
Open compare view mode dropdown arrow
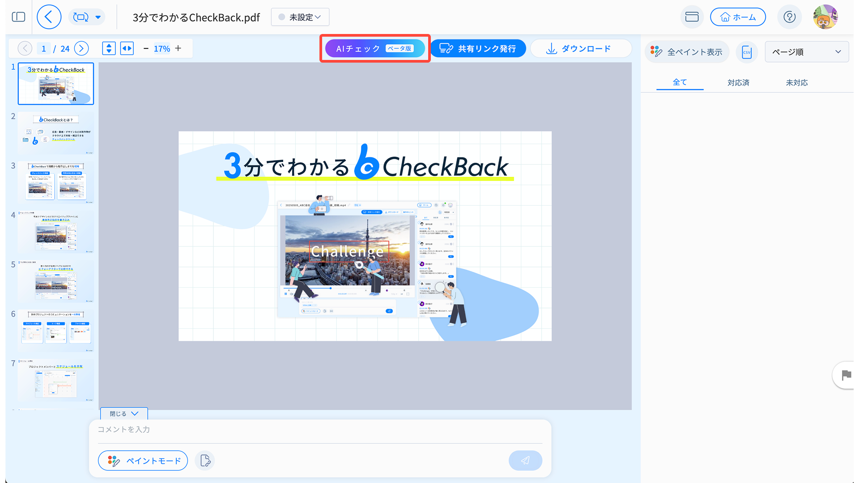98,17
